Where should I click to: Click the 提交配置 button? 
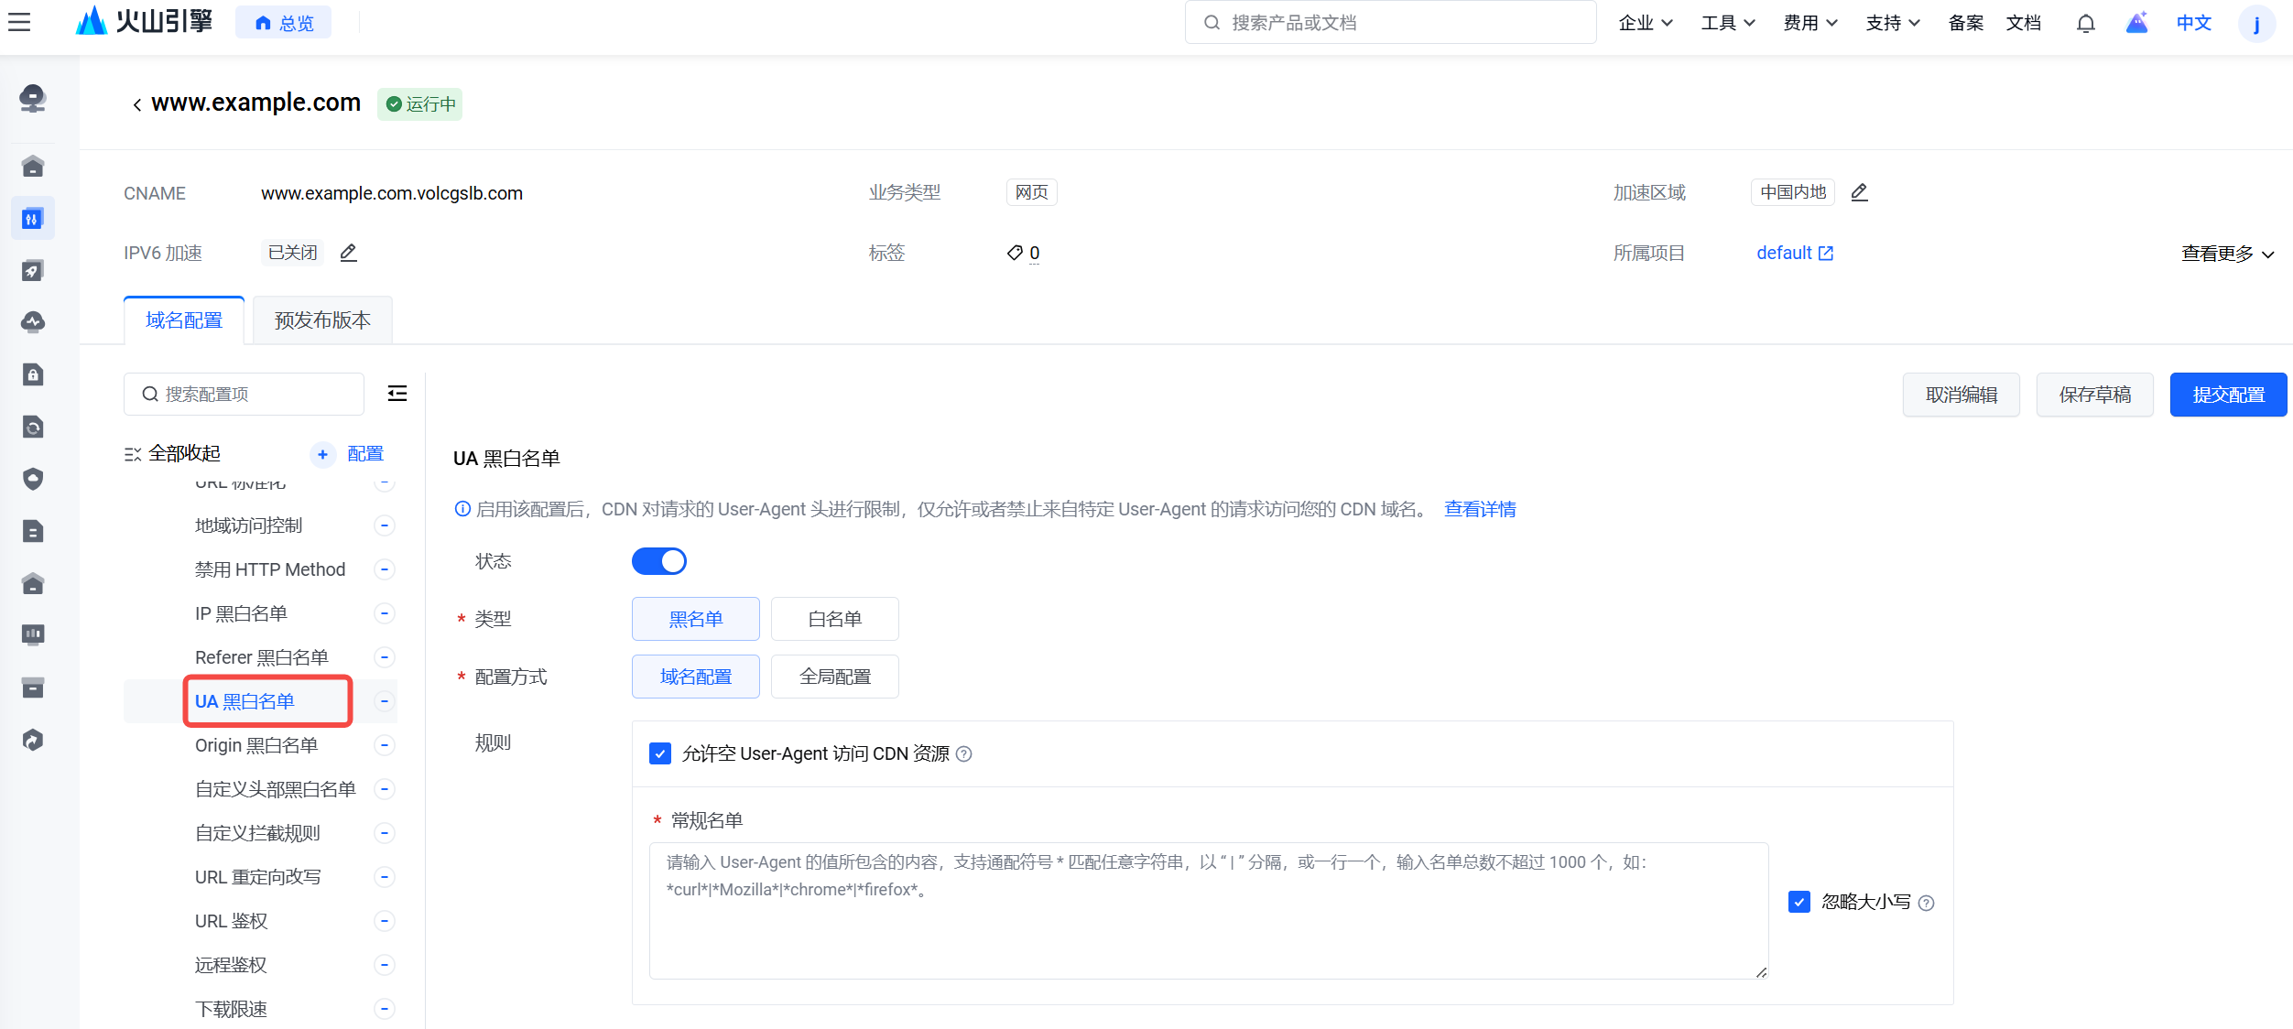click(x=2227, y=395)
